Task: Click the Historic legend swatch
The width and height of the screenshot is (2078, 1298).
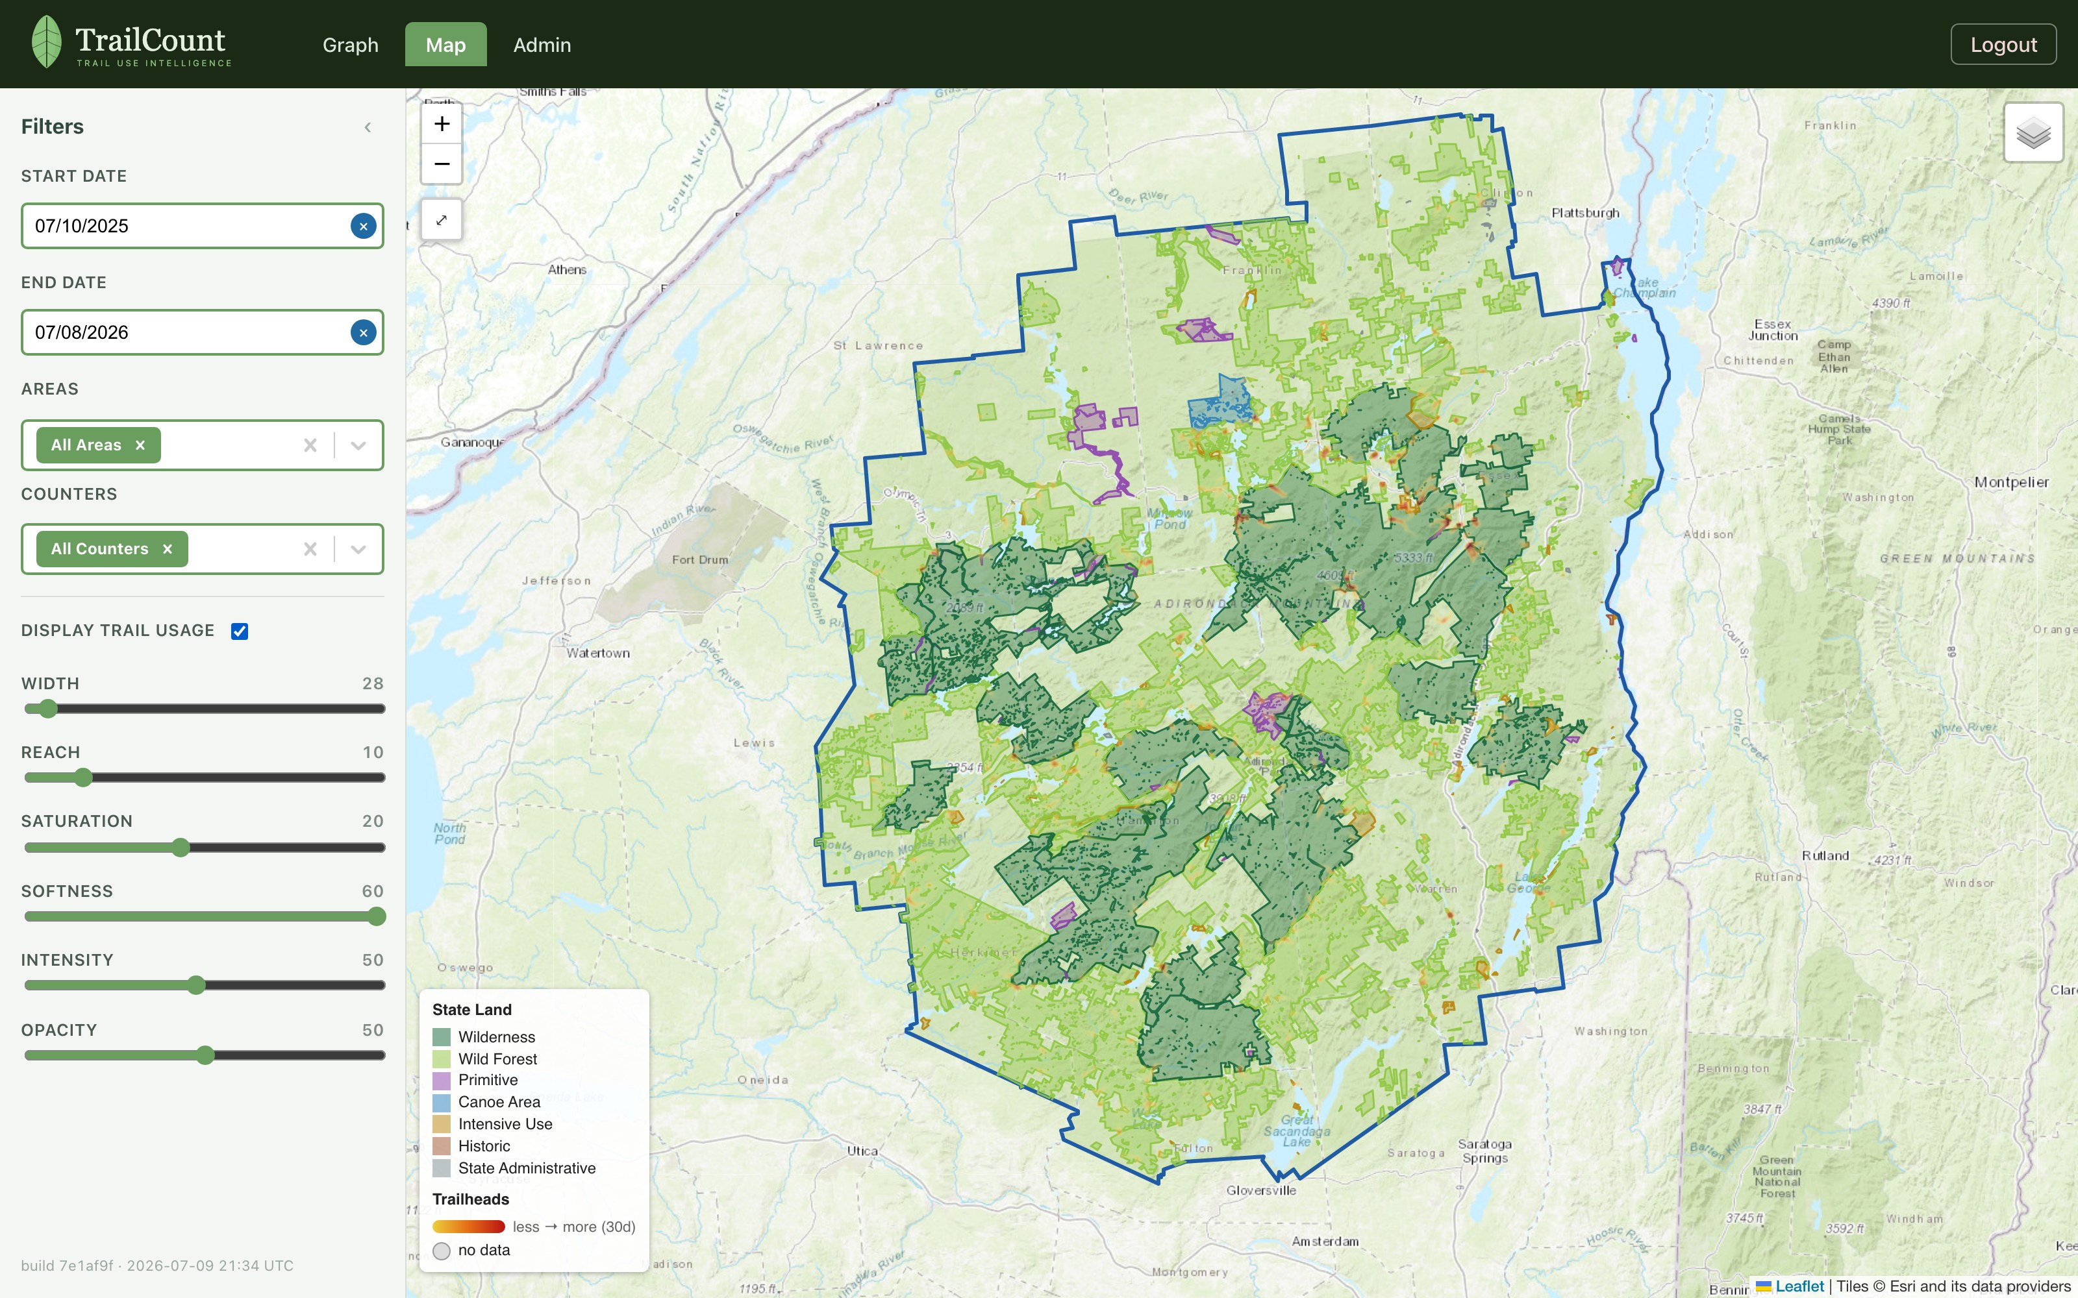Action: coord(442,1146)
